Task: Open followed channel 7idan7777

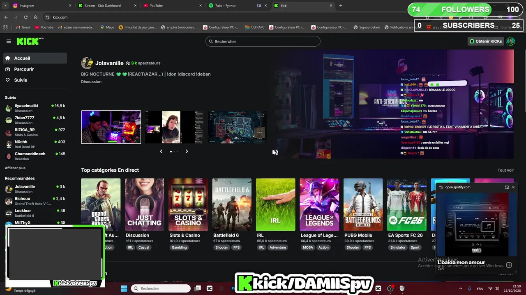Action: 35,120
